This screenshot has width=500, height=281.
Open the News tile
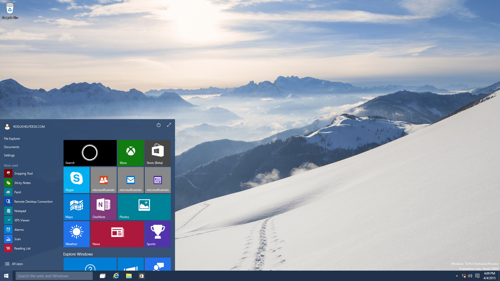point(117,234)
